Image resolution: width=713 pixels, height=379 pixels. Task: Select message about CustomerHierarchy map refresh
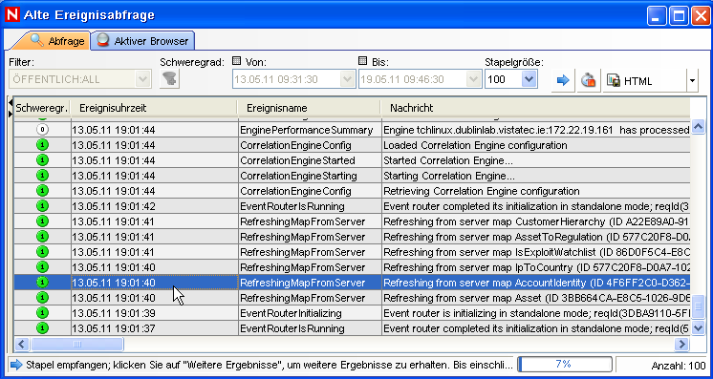(x=535, y=221)
